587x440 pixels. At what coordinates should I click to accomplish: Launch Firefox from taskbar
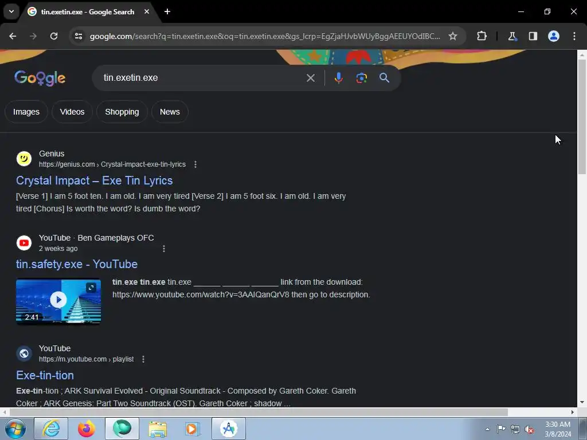(x=86, y=429)
